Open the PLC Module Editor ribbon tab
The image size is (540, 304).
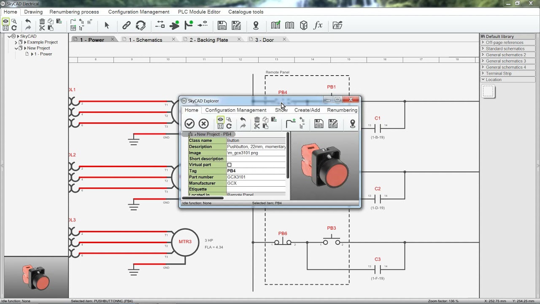(199, 12)
